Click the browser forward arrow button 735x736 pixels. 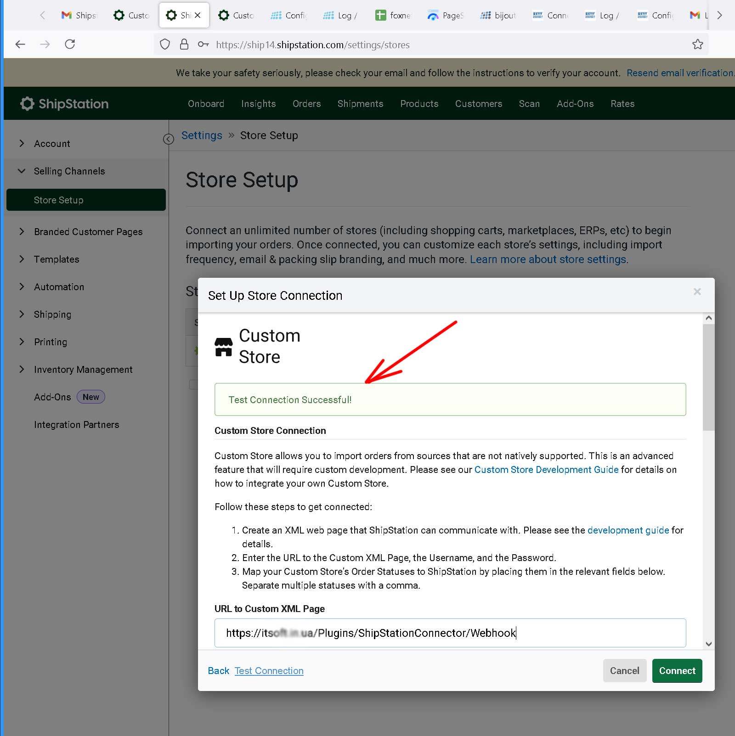tap(45, 44)
